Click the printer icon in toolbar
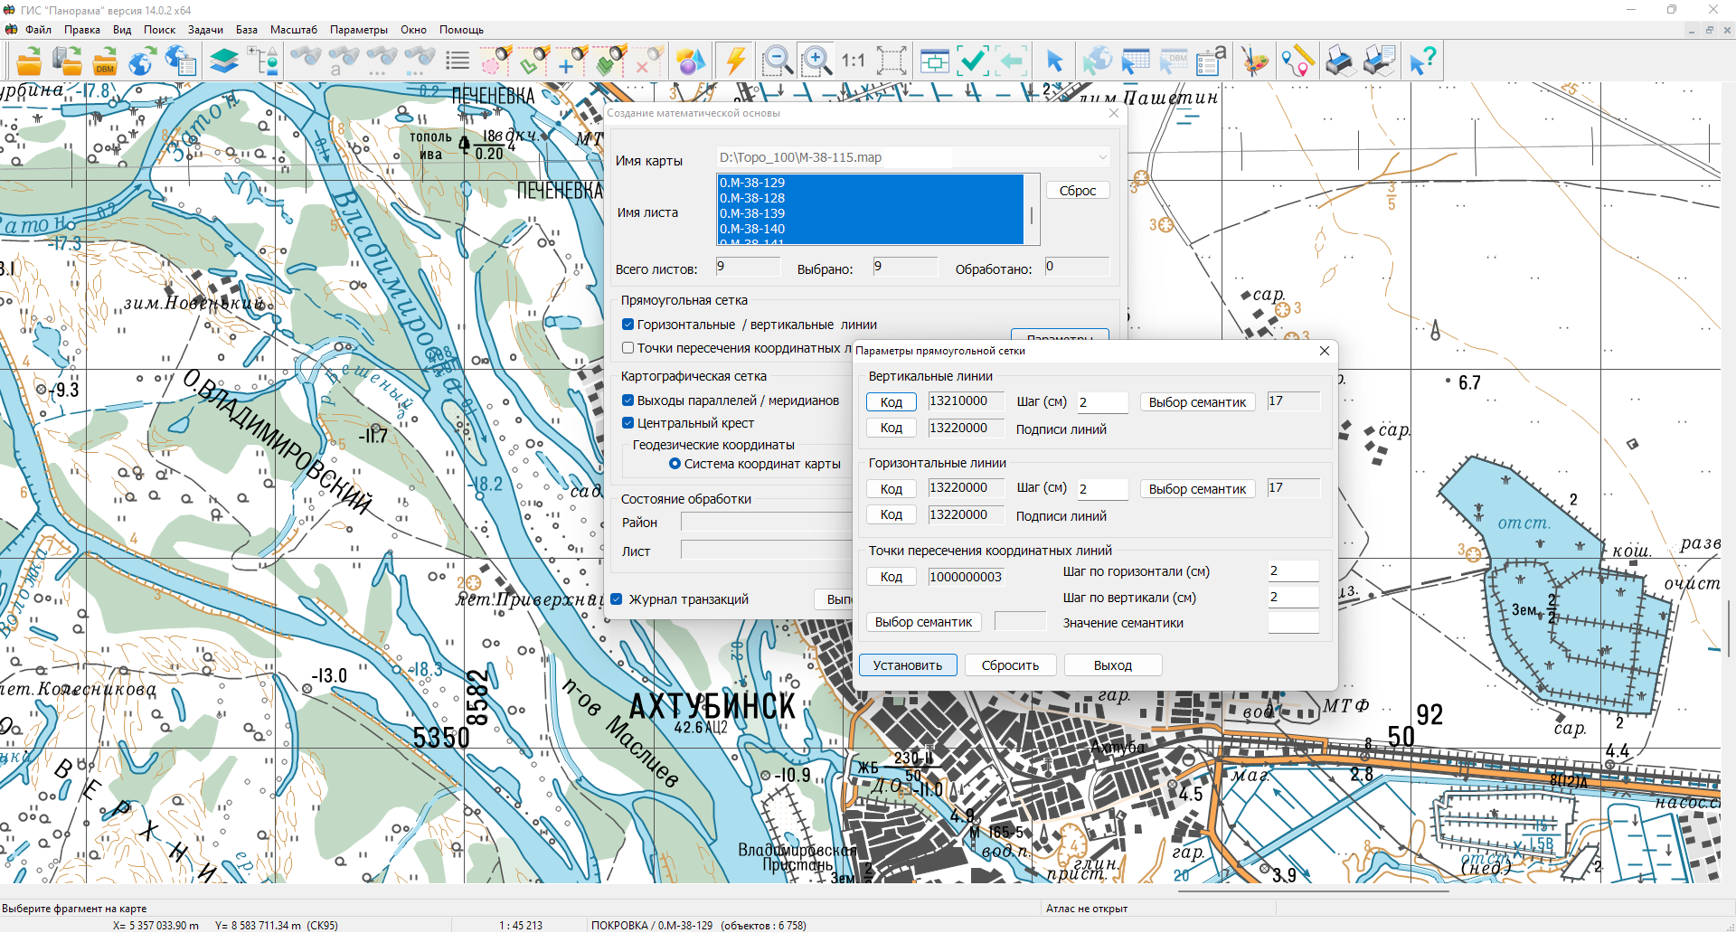This screenshot has width=1736, height=933. click(x=1339, y=61)
